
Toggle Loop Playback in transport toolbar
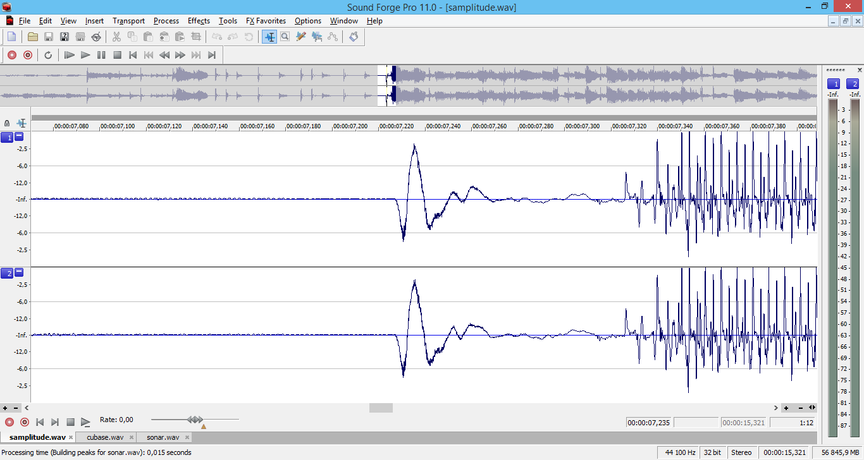click(x=48, y=55)
